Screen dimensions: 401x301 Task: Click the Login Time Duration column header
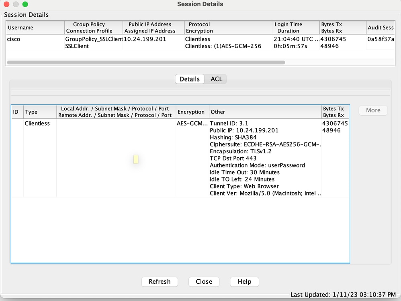[x=296, y=28]
